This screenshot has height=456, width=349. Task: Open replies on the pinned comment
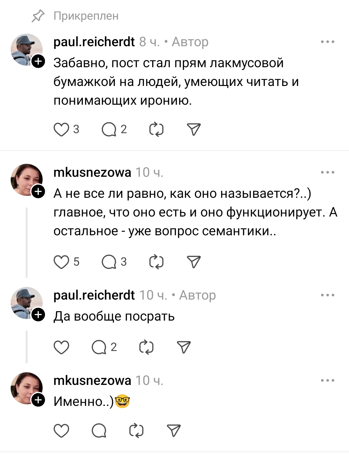pos(109,130)
